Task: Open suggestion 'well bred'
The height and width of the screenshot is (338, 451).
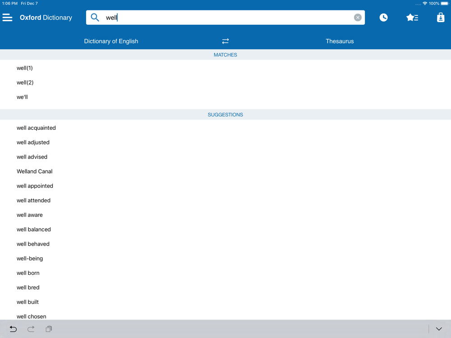Action: click(x=225, y=288)
